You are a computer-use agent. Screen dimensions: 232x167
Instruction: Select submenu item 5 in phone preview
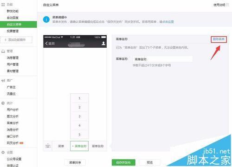79,135
